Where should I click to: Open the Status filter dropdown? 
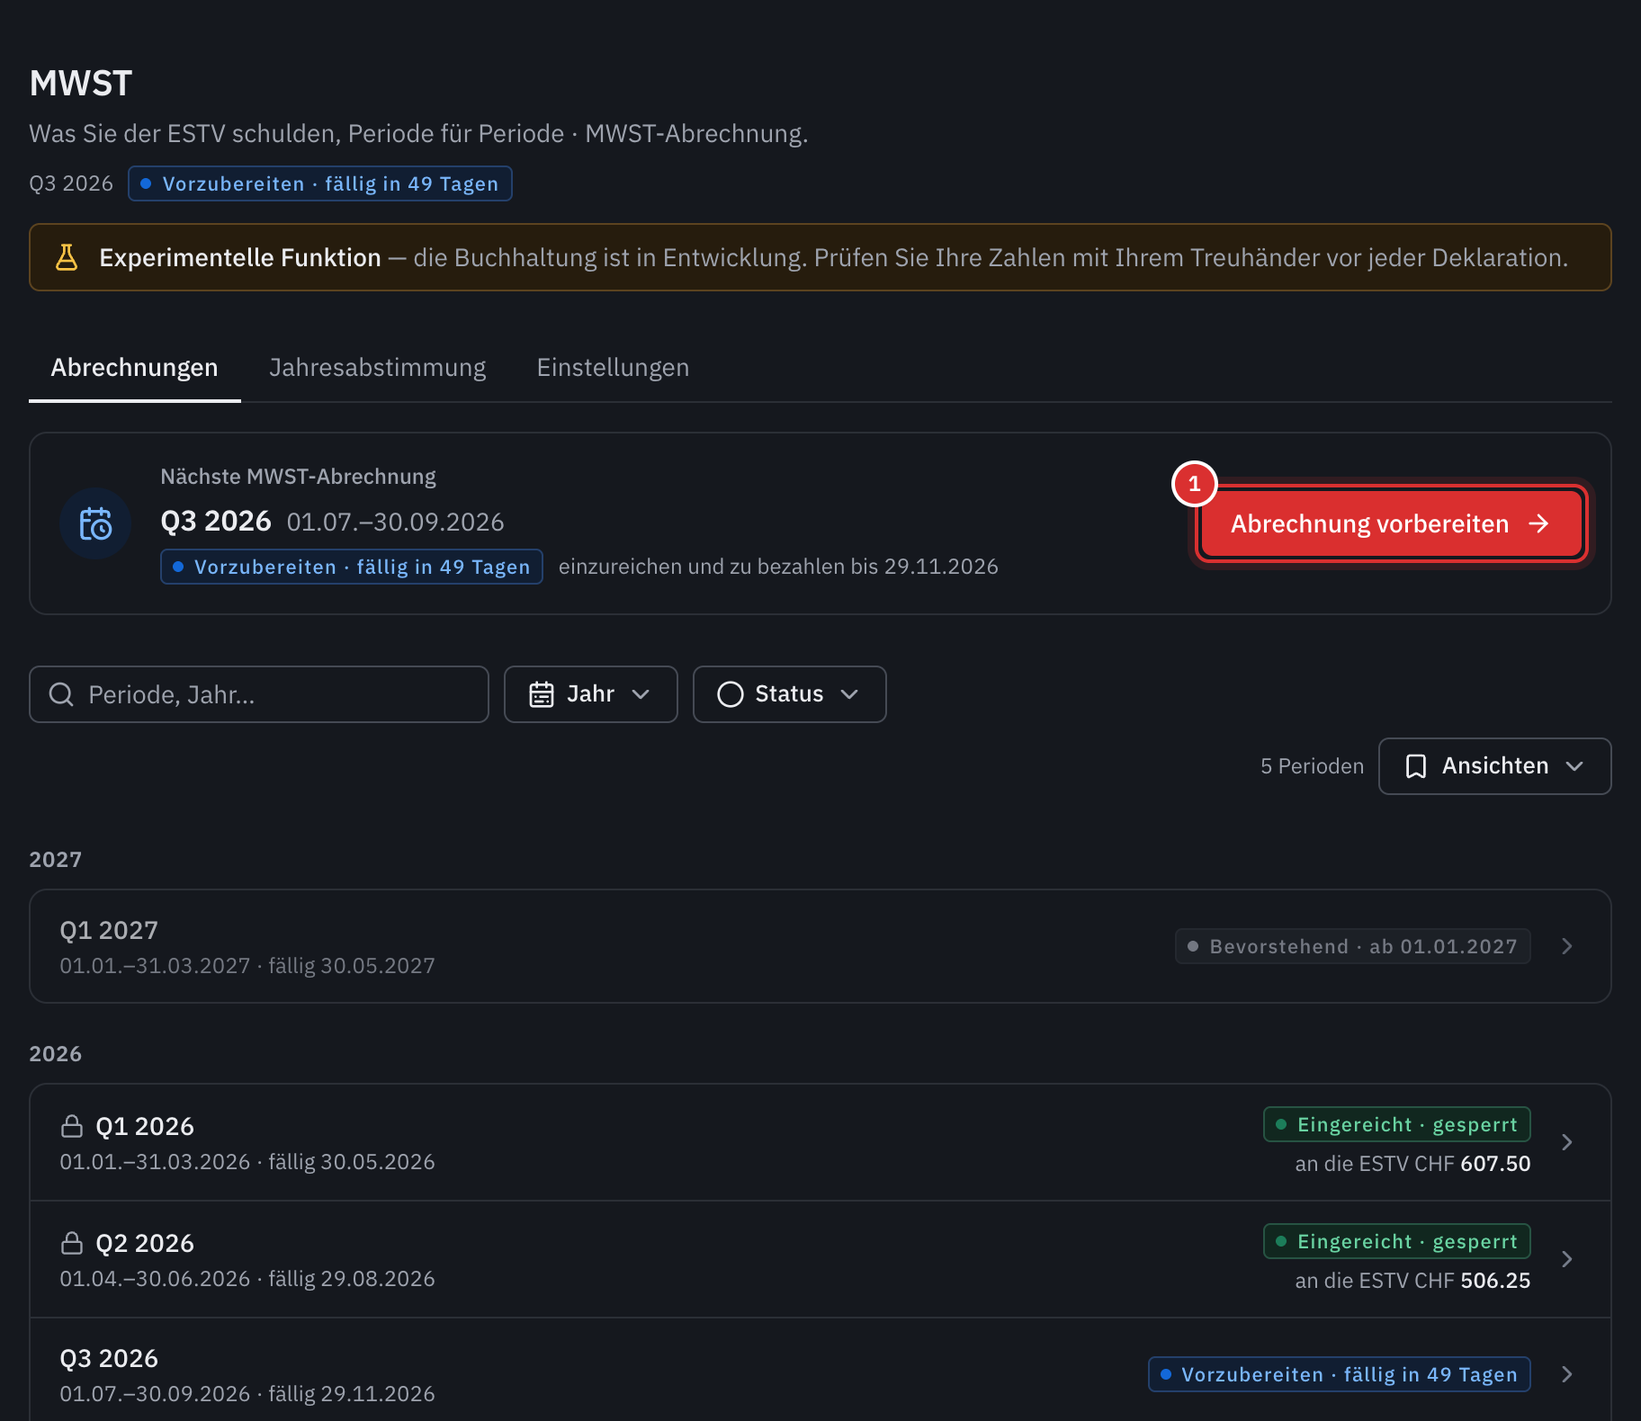point(789,694)
